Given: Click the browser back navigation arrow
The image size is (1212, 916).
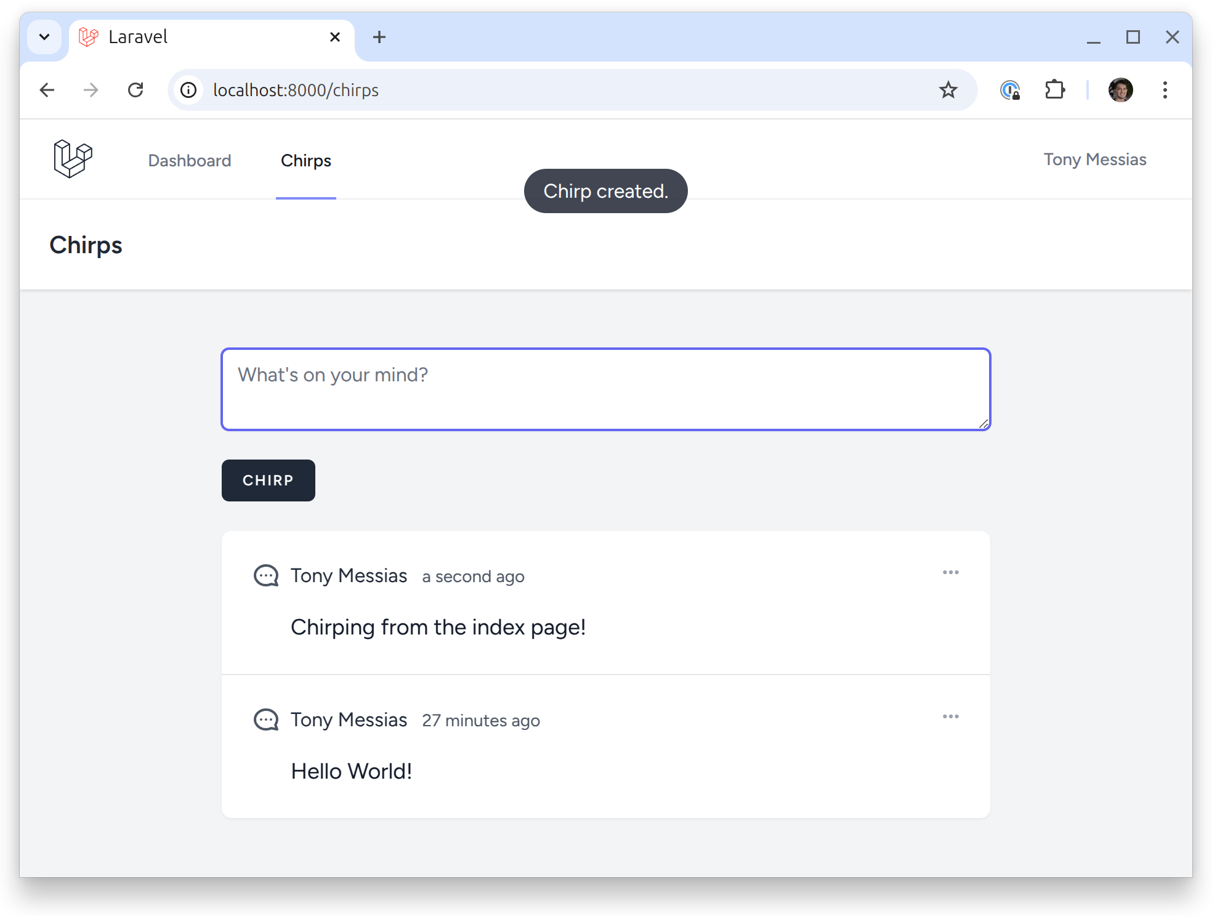Looking at the screenshot, I should click(47, 89).
